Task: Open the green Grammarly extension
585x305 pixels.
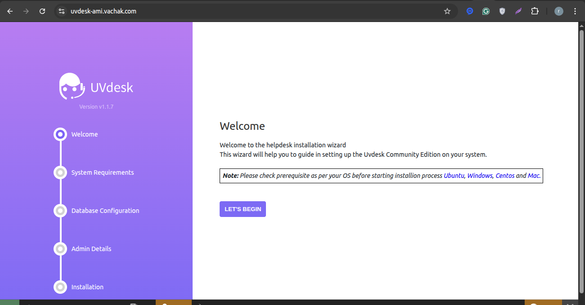Action: [486, 11]
